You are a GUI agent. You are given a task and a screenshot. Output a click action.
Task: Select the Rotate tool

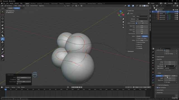[3, 22]
